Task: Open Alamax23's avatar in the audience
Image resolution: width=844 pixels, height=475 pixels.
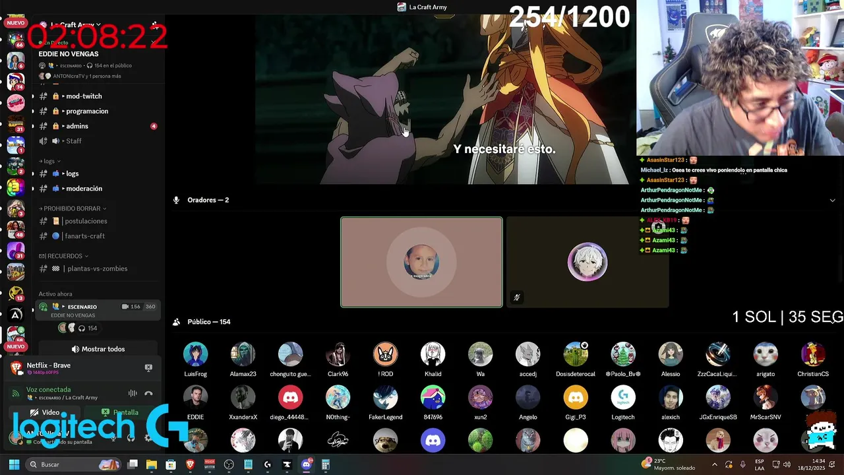Action: pos(243,354)
